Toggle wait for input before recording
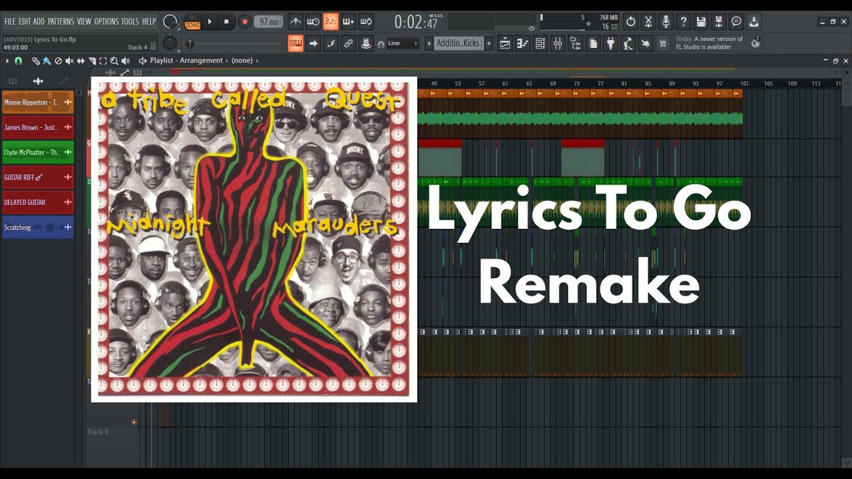Image resolution: width=852 pixels, height=479 pixels. pos(313,22)
